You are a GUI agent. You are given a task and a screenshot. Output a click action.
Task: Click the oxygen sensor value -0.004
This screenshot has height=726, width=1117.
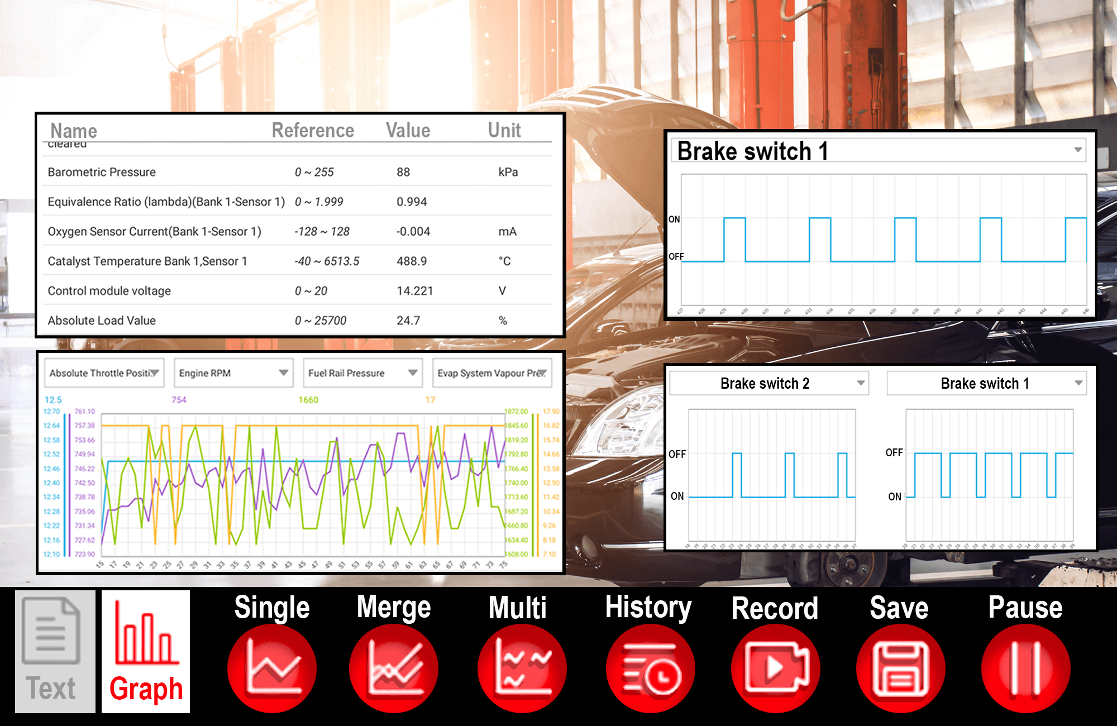[x=413, y=231]
